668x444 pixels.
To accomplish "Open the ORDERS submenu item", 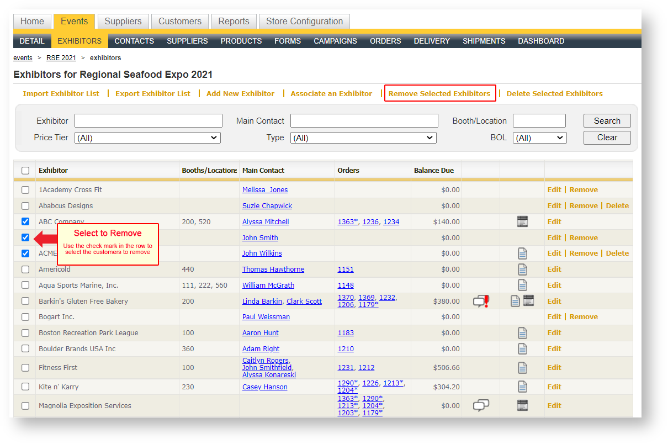I will [x=385, y=41].
